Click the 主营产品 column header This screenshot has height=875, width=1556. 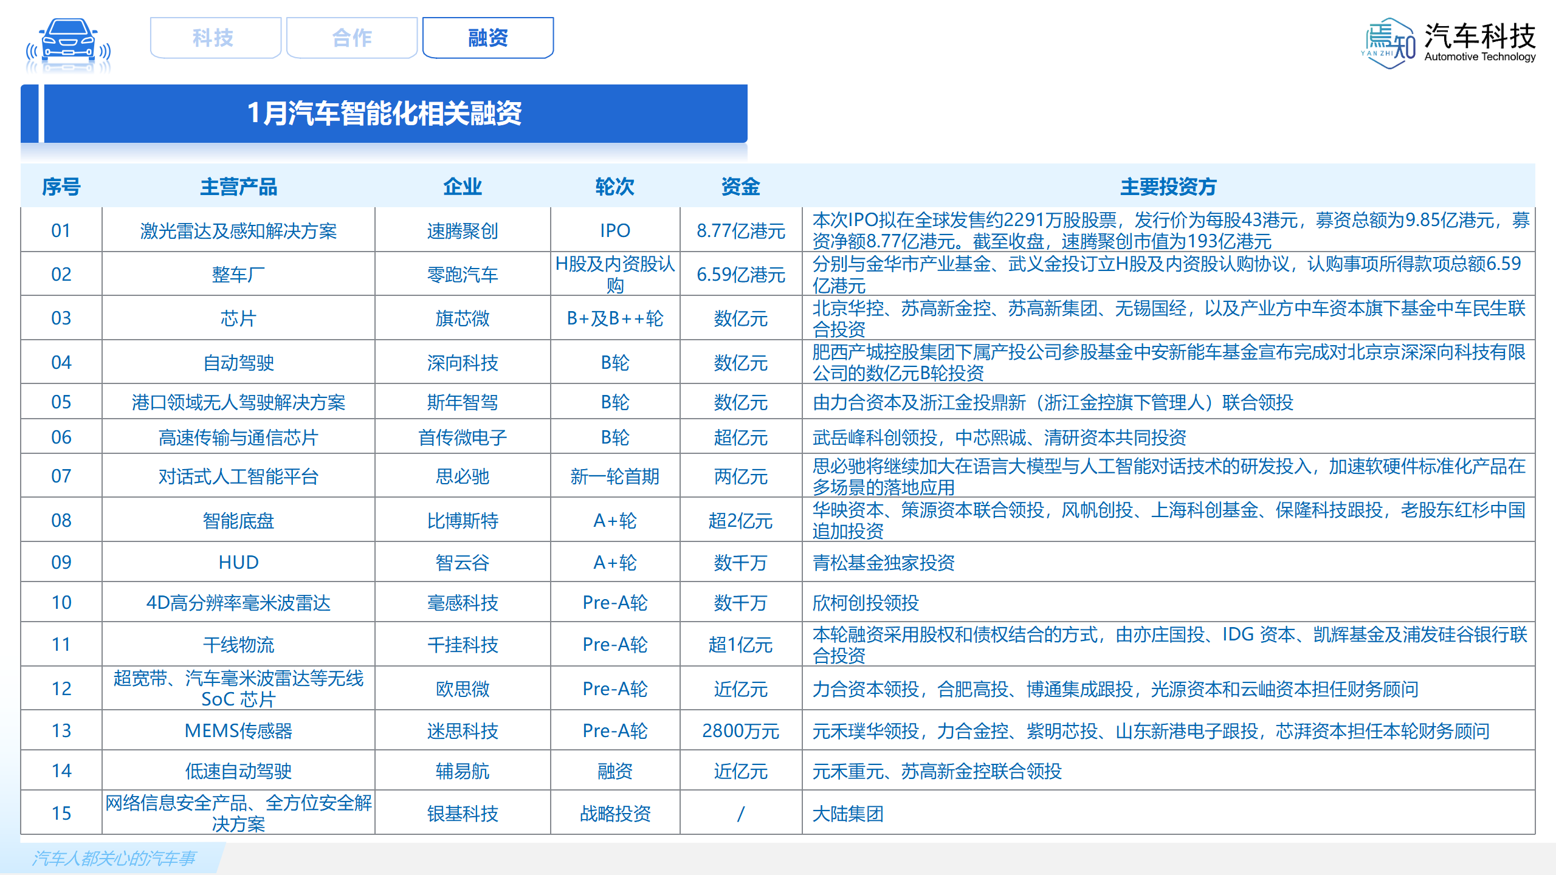coord(238,187)
